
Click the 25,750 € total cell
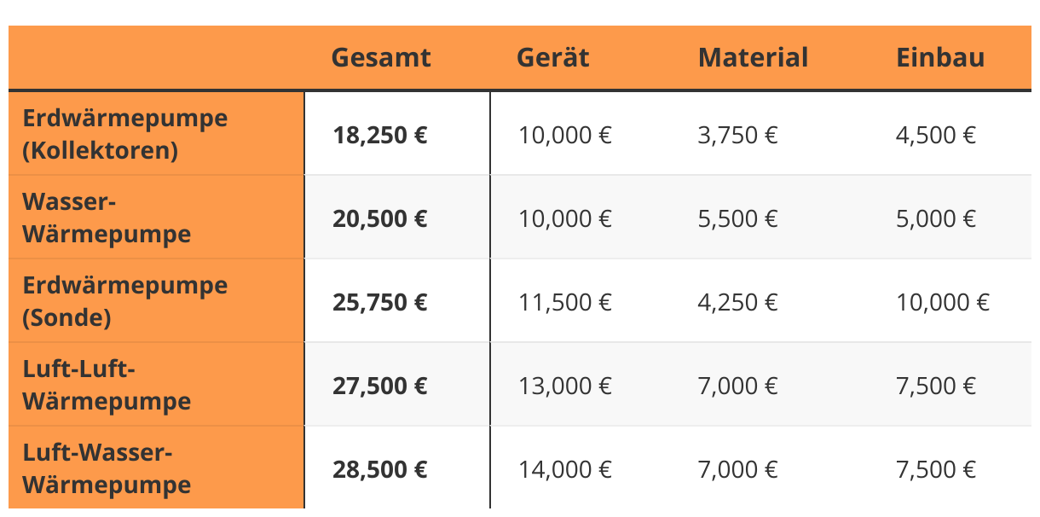coord(380,302)
